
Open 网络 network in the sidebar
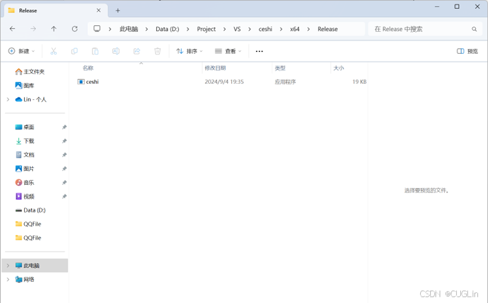point(25,279)
